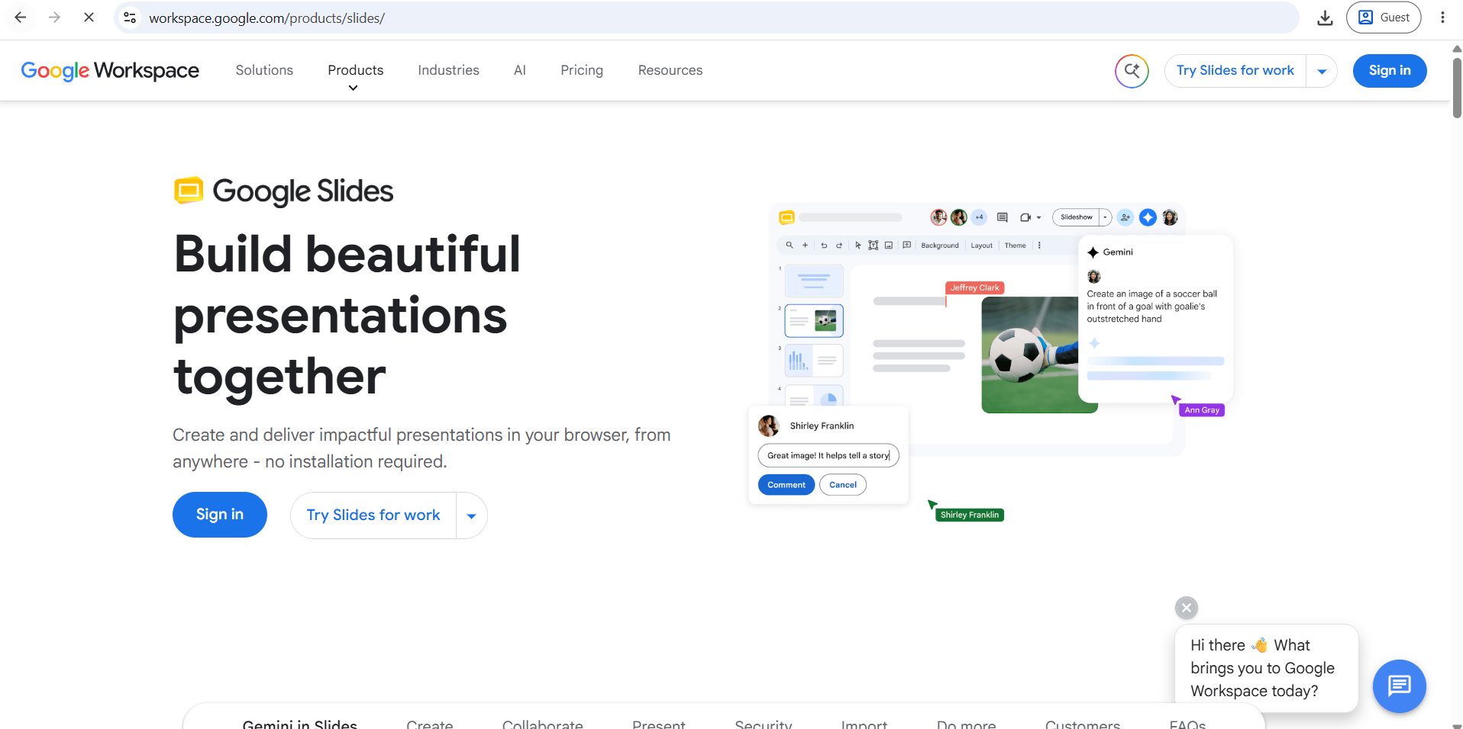Click the Comment button in illustration
This screenshot has height=729, width=1463.
pyautogui.click(x=786, y=485)
